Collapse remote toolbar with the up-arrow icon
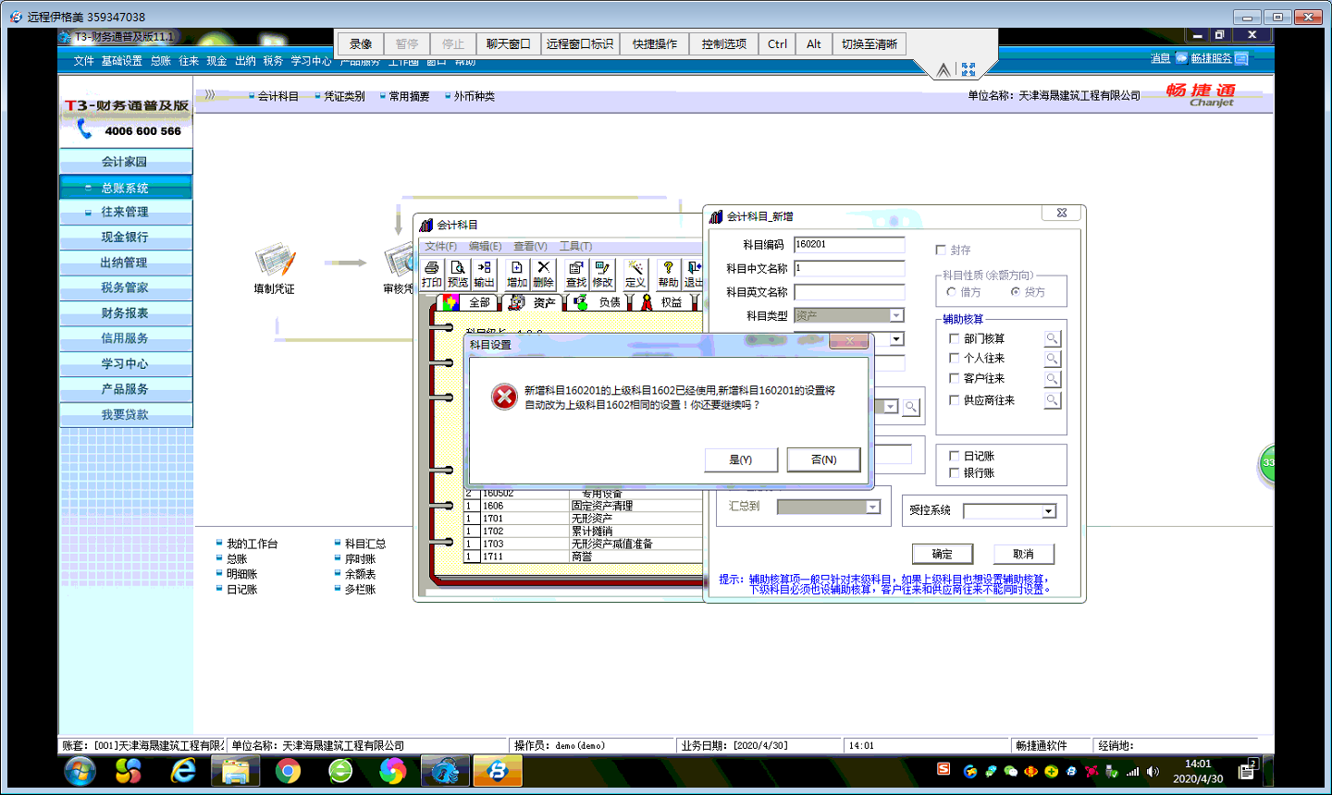1332x795 pixels. (943, 70)
